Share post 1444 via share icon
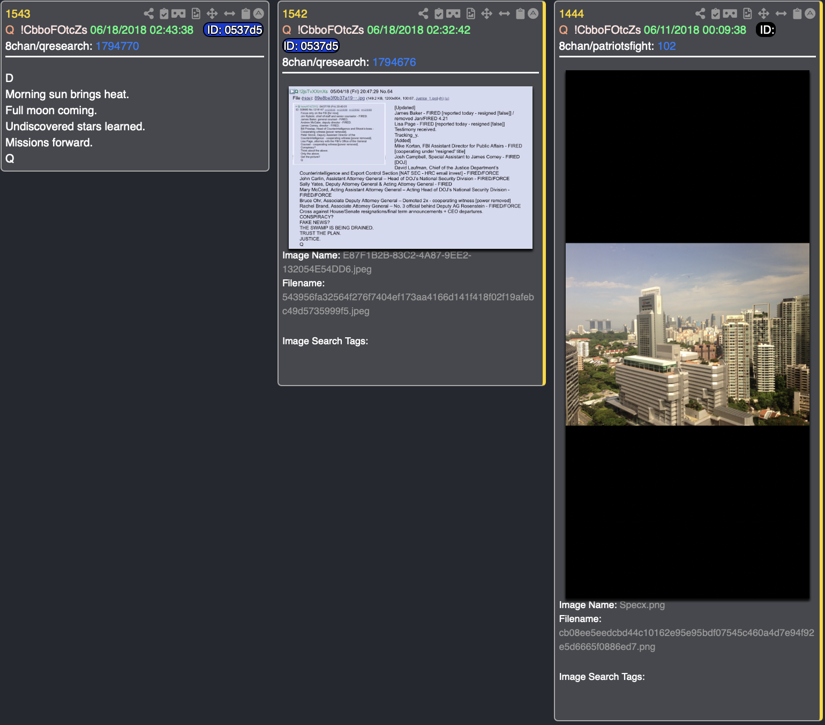 pos(700,13)
